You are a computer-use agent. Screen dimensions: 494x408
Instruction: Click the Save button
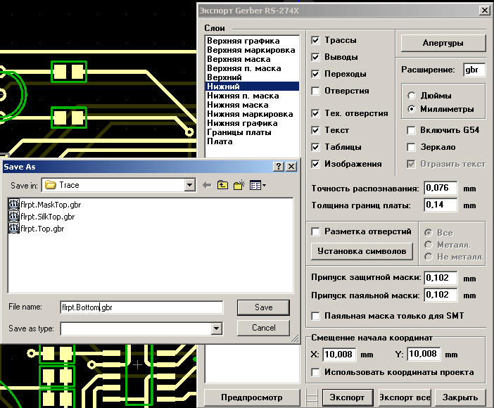(x=263, y=307)
